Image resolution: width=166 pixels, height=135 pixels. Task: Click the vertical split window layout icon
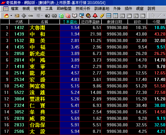pyautogui.click(x=115, y=16)
